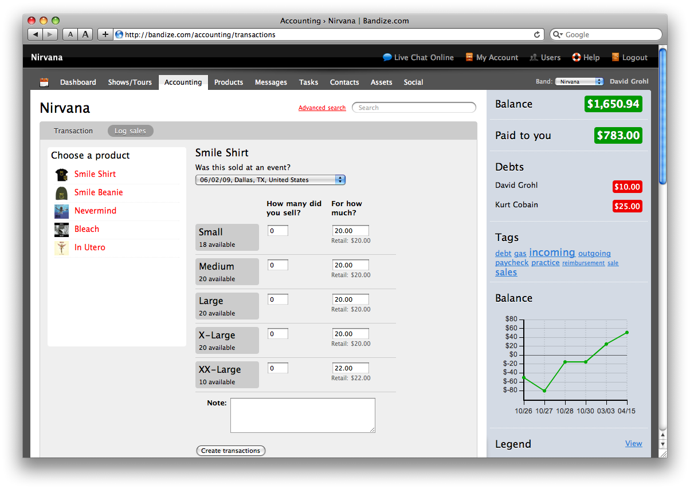690x489 pixels.
Task: Click the paycheck tag
Action: click(x=512, y=263)
